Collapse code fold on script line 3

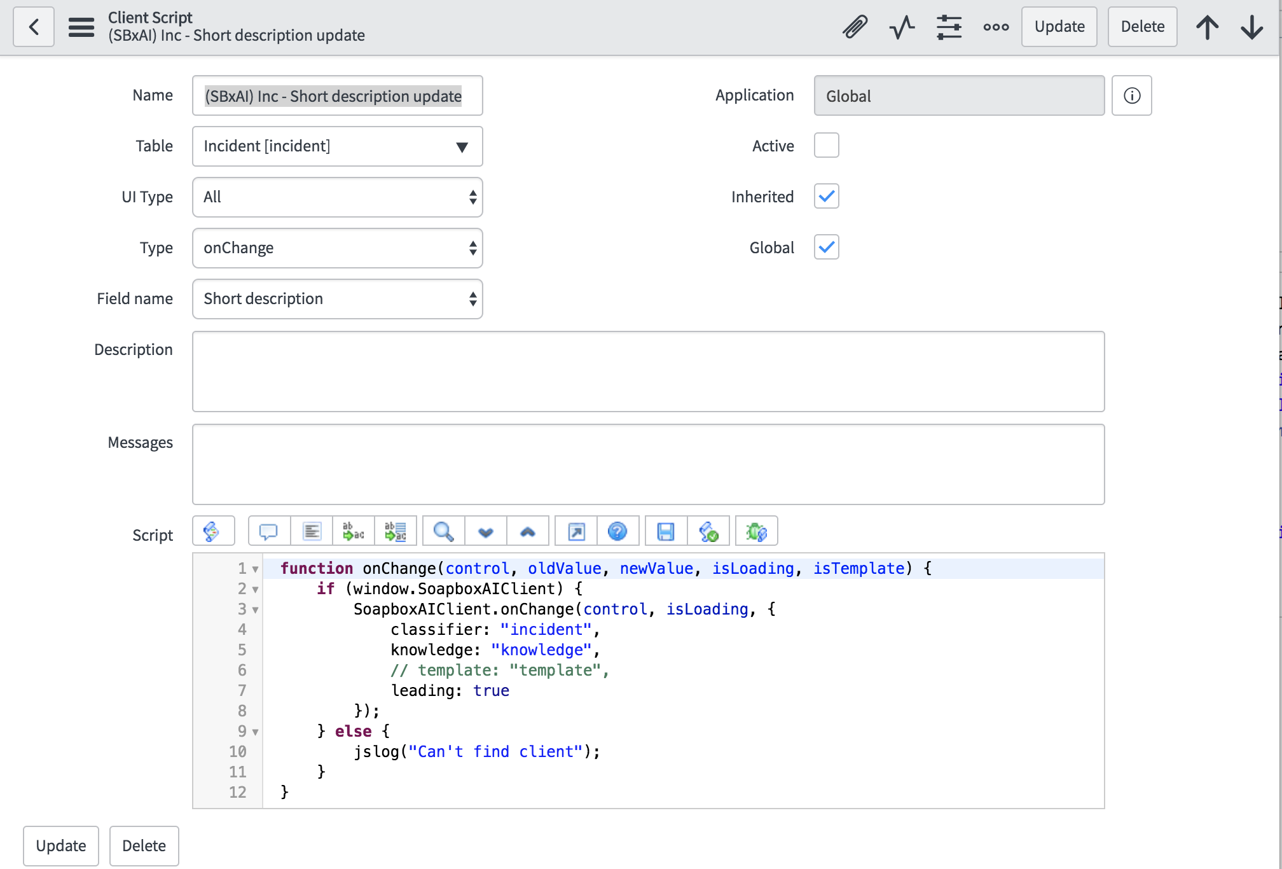click(255, 610)
